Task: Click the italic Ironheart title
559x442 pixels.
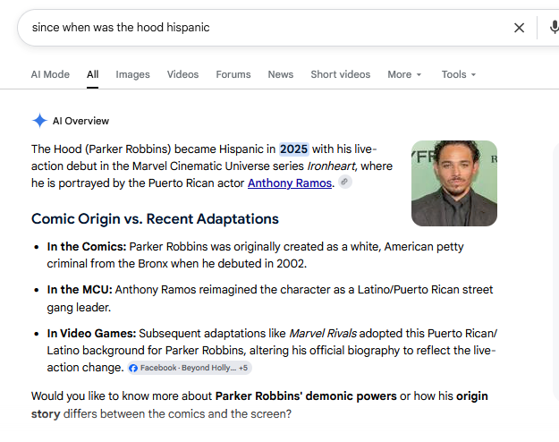Action: (332, 166)
